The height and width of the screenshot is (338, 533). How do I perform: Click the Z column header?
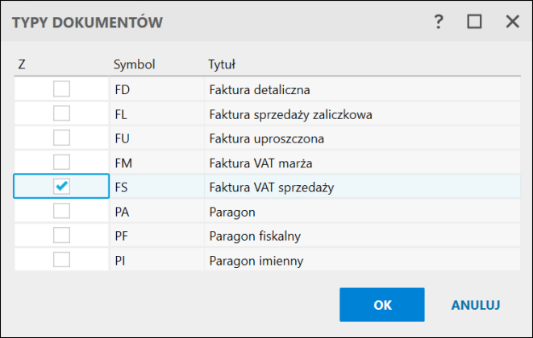22,64
